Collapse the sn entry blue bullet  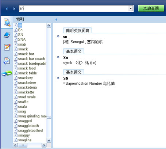pyautogui.click(x=58, y=36)
